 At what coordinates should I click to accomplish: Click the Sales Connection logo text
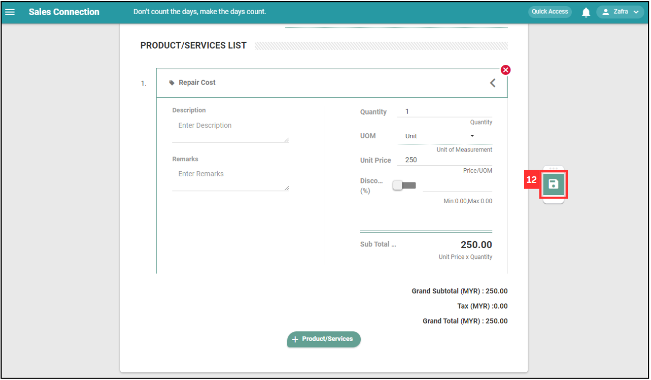pyautogui.click(x=64, y=12)
